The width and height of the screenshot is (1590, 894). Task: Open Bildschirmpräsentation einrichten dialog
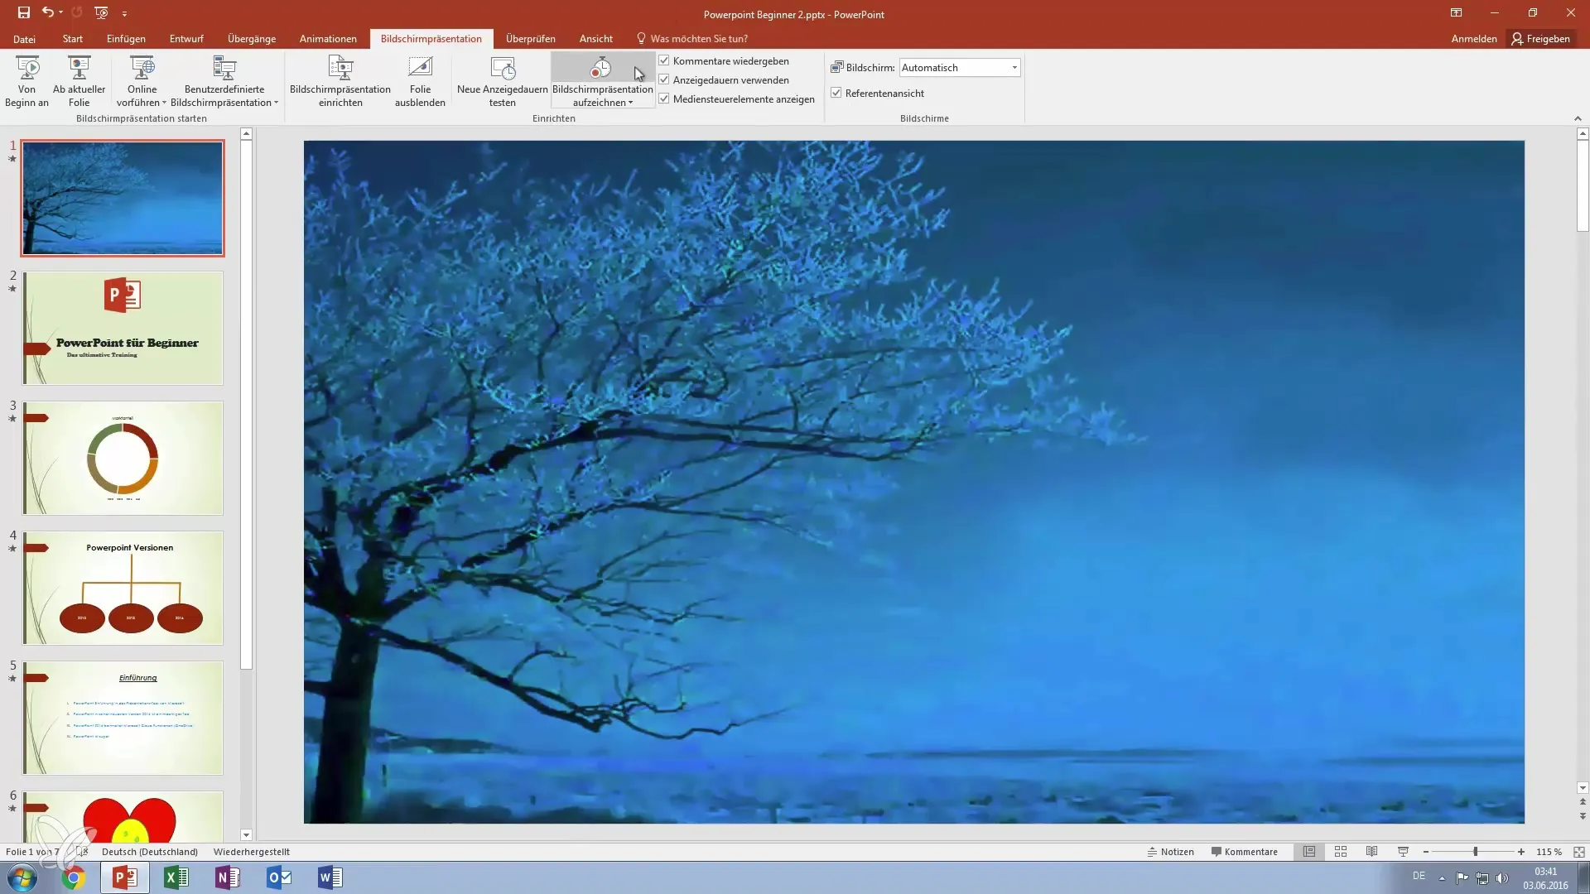(x=340, y=80)
